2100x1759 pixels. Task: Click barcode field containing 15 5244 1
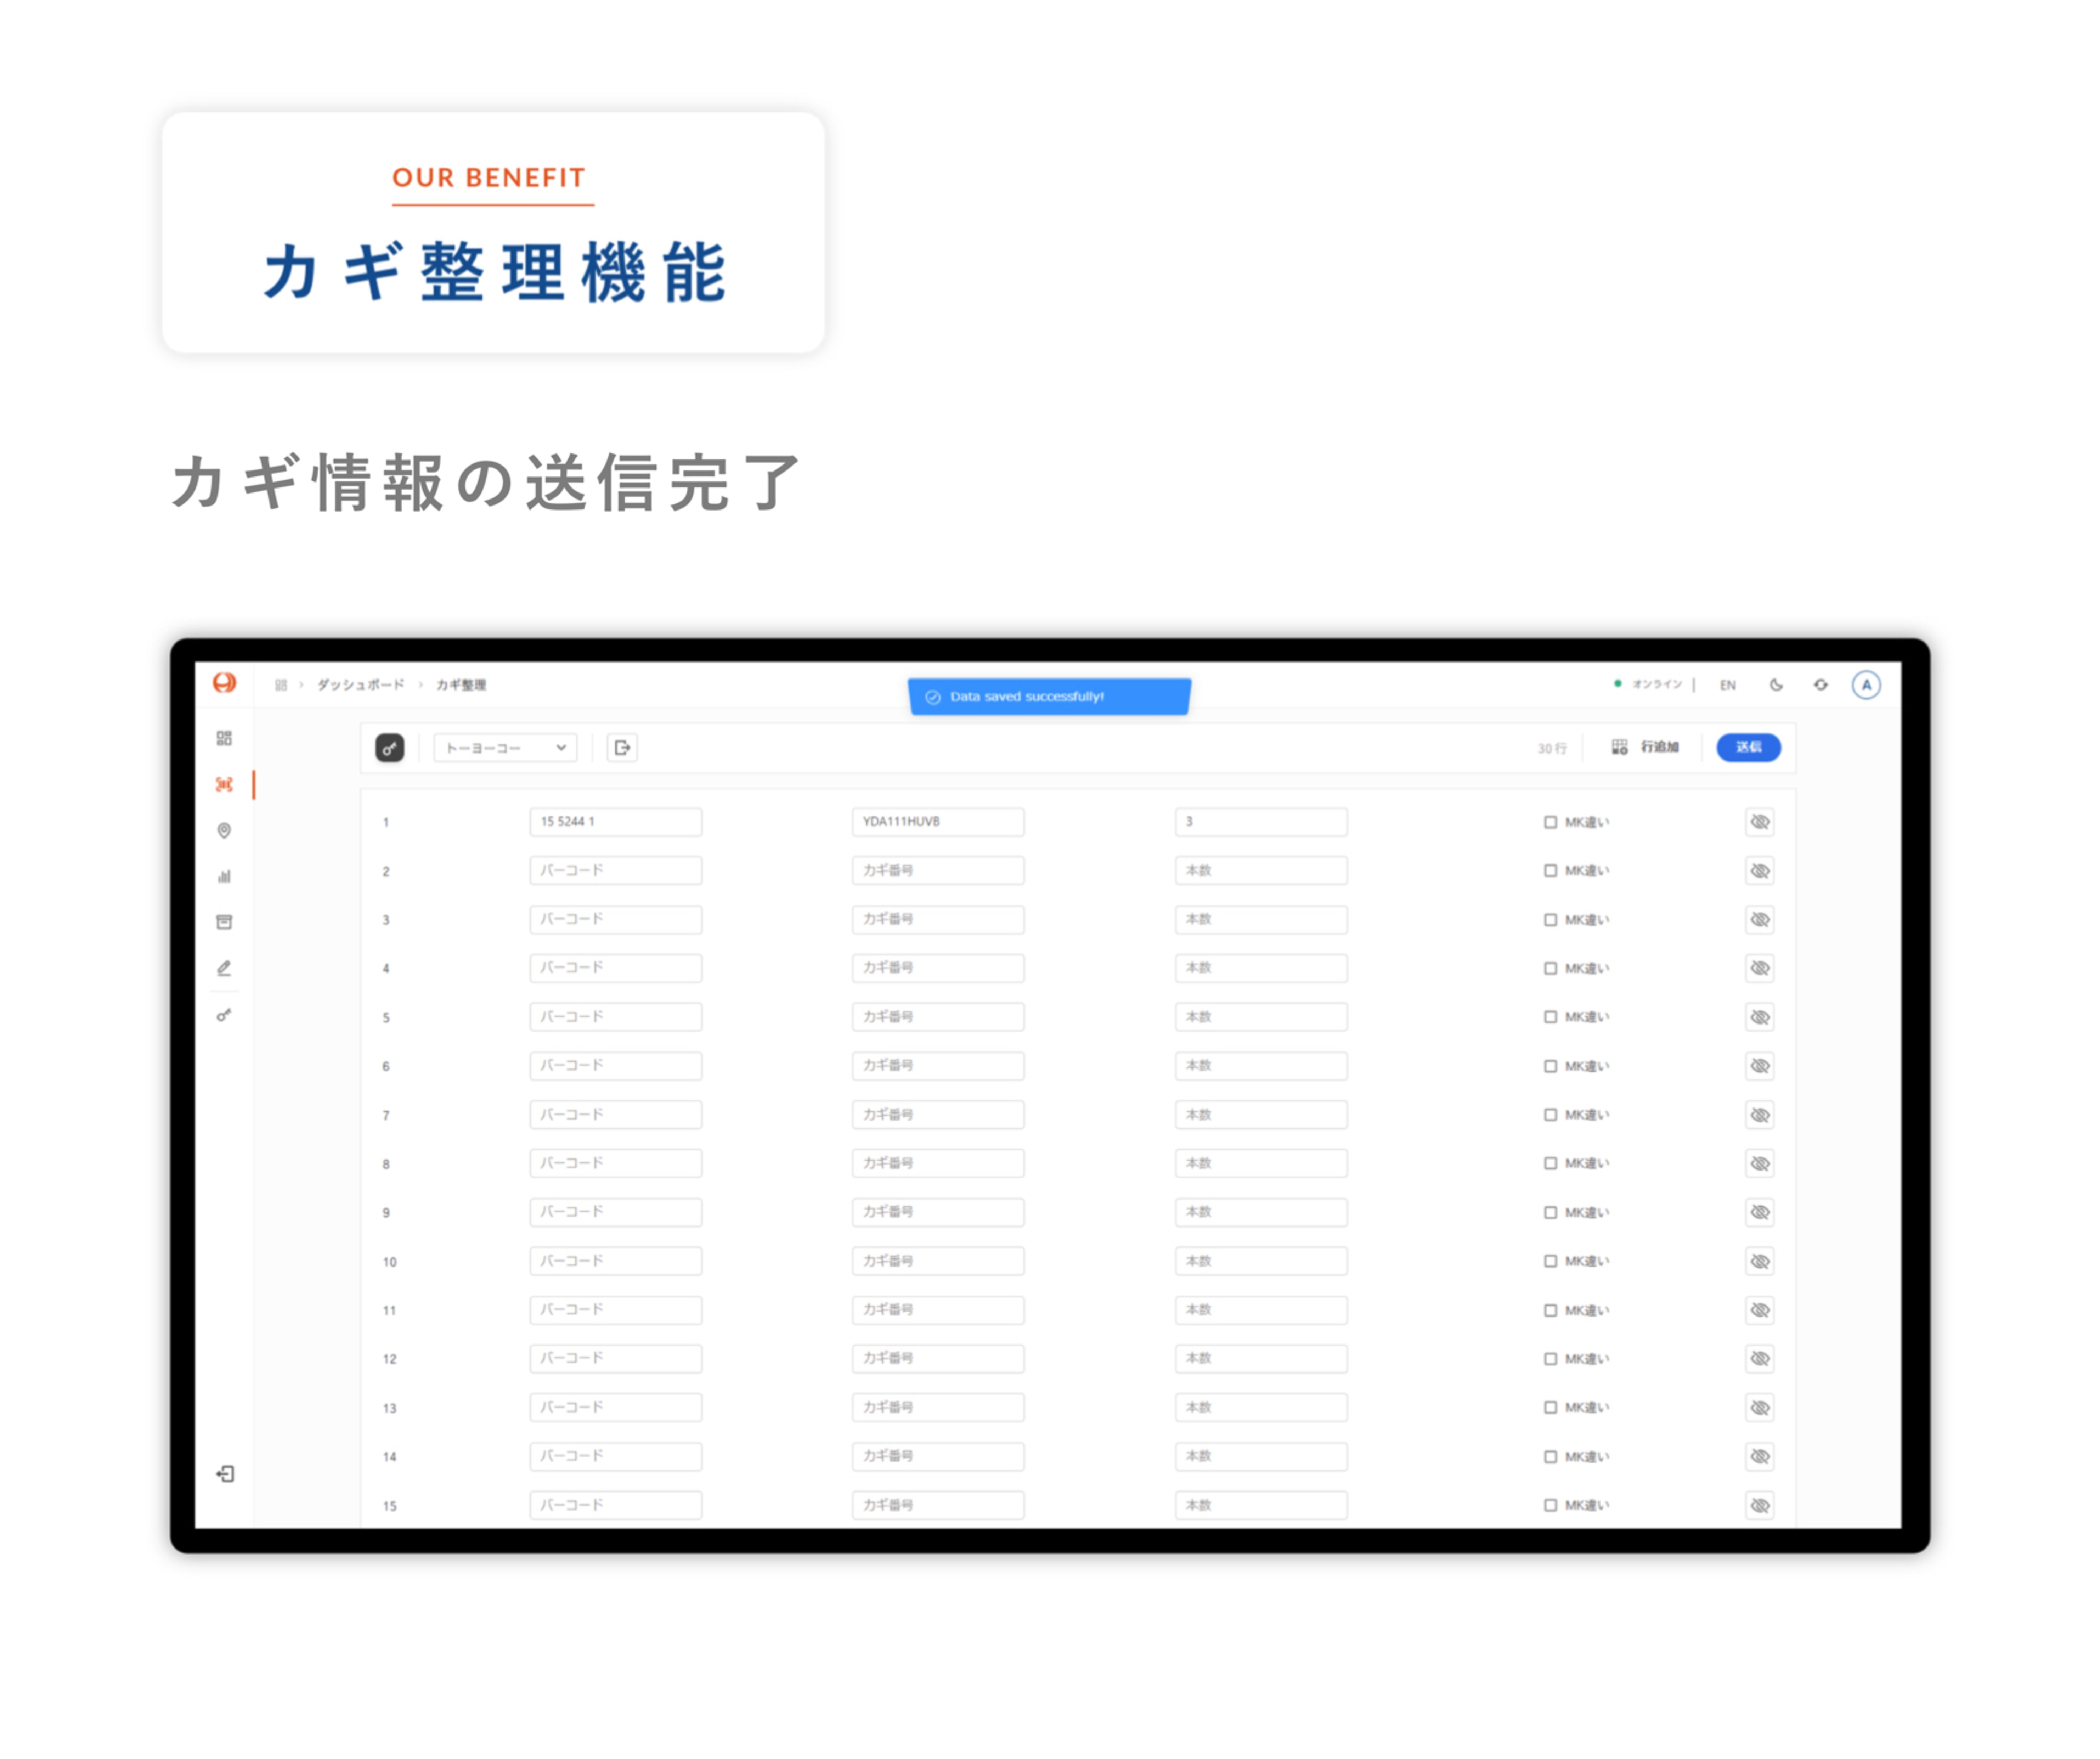[x=616, y=822]
